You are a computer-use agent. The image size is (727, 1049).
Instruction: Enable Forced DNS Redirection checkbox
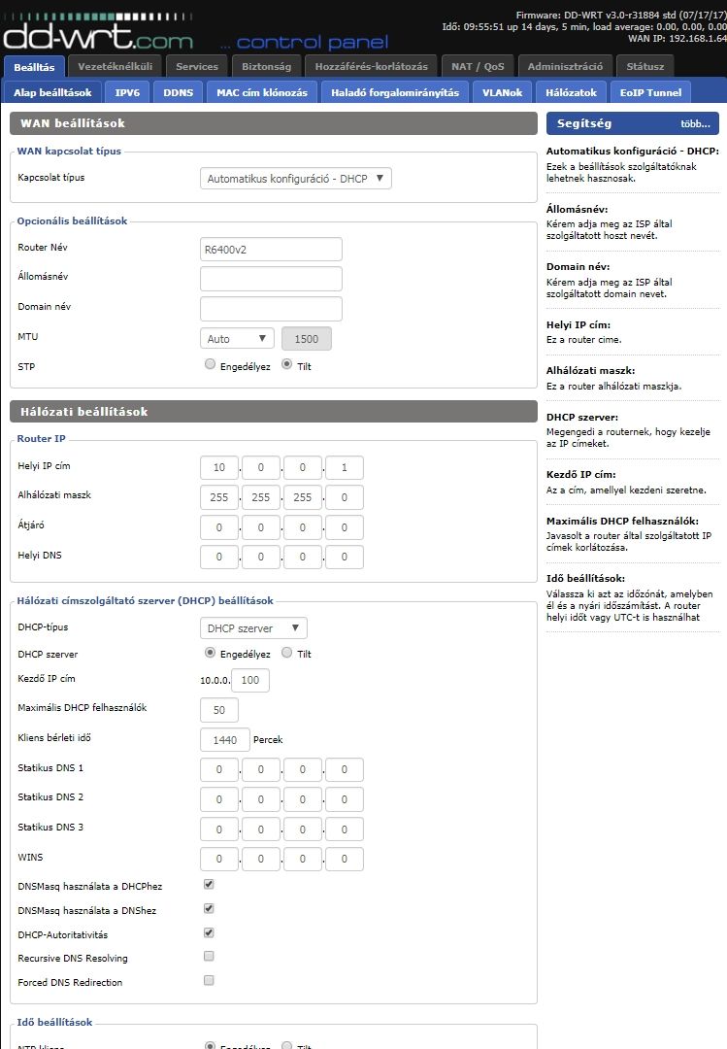[x=209, y=980]
